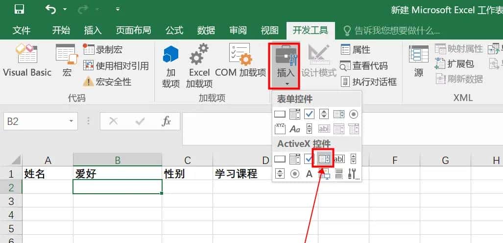The image size is (503, 243).
Task: Click the formula bar cancel X icon
Action: coord(113,121)
